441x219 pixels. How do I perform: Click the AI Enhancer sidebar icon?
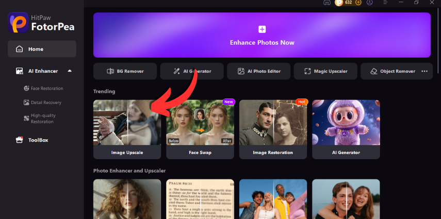19,71
